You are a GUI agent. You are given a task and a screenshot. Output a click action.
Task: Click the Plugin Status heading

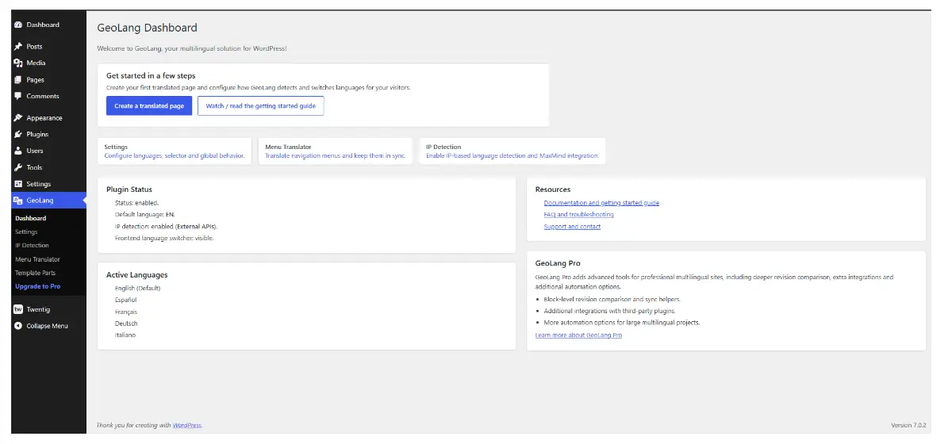[129, 189]
